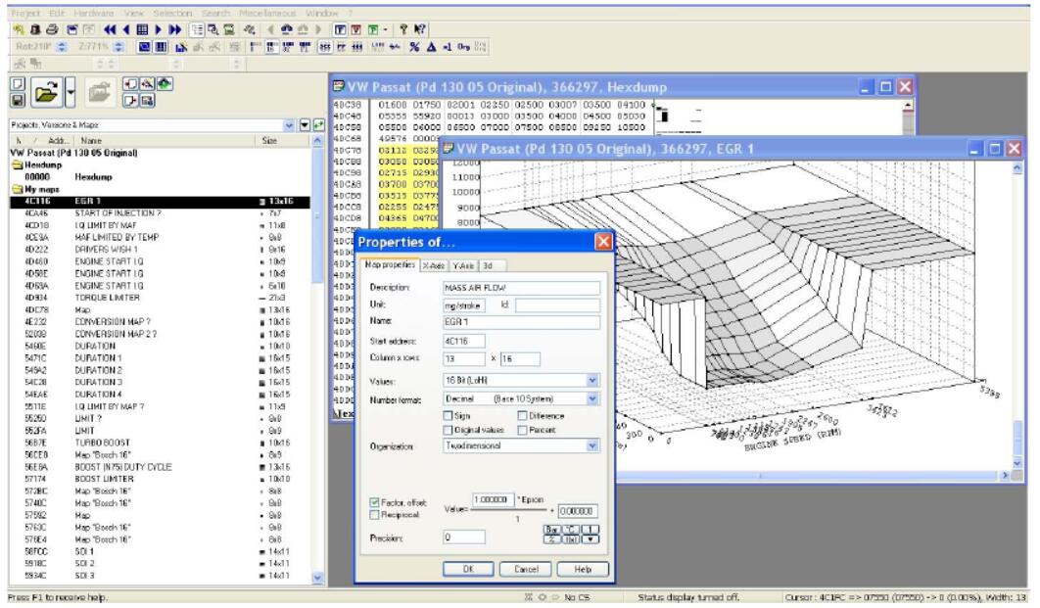The image size is (1040, 608).
Task: Click the delta triangle toolbar icon
Action: click(x=429, y=46)
